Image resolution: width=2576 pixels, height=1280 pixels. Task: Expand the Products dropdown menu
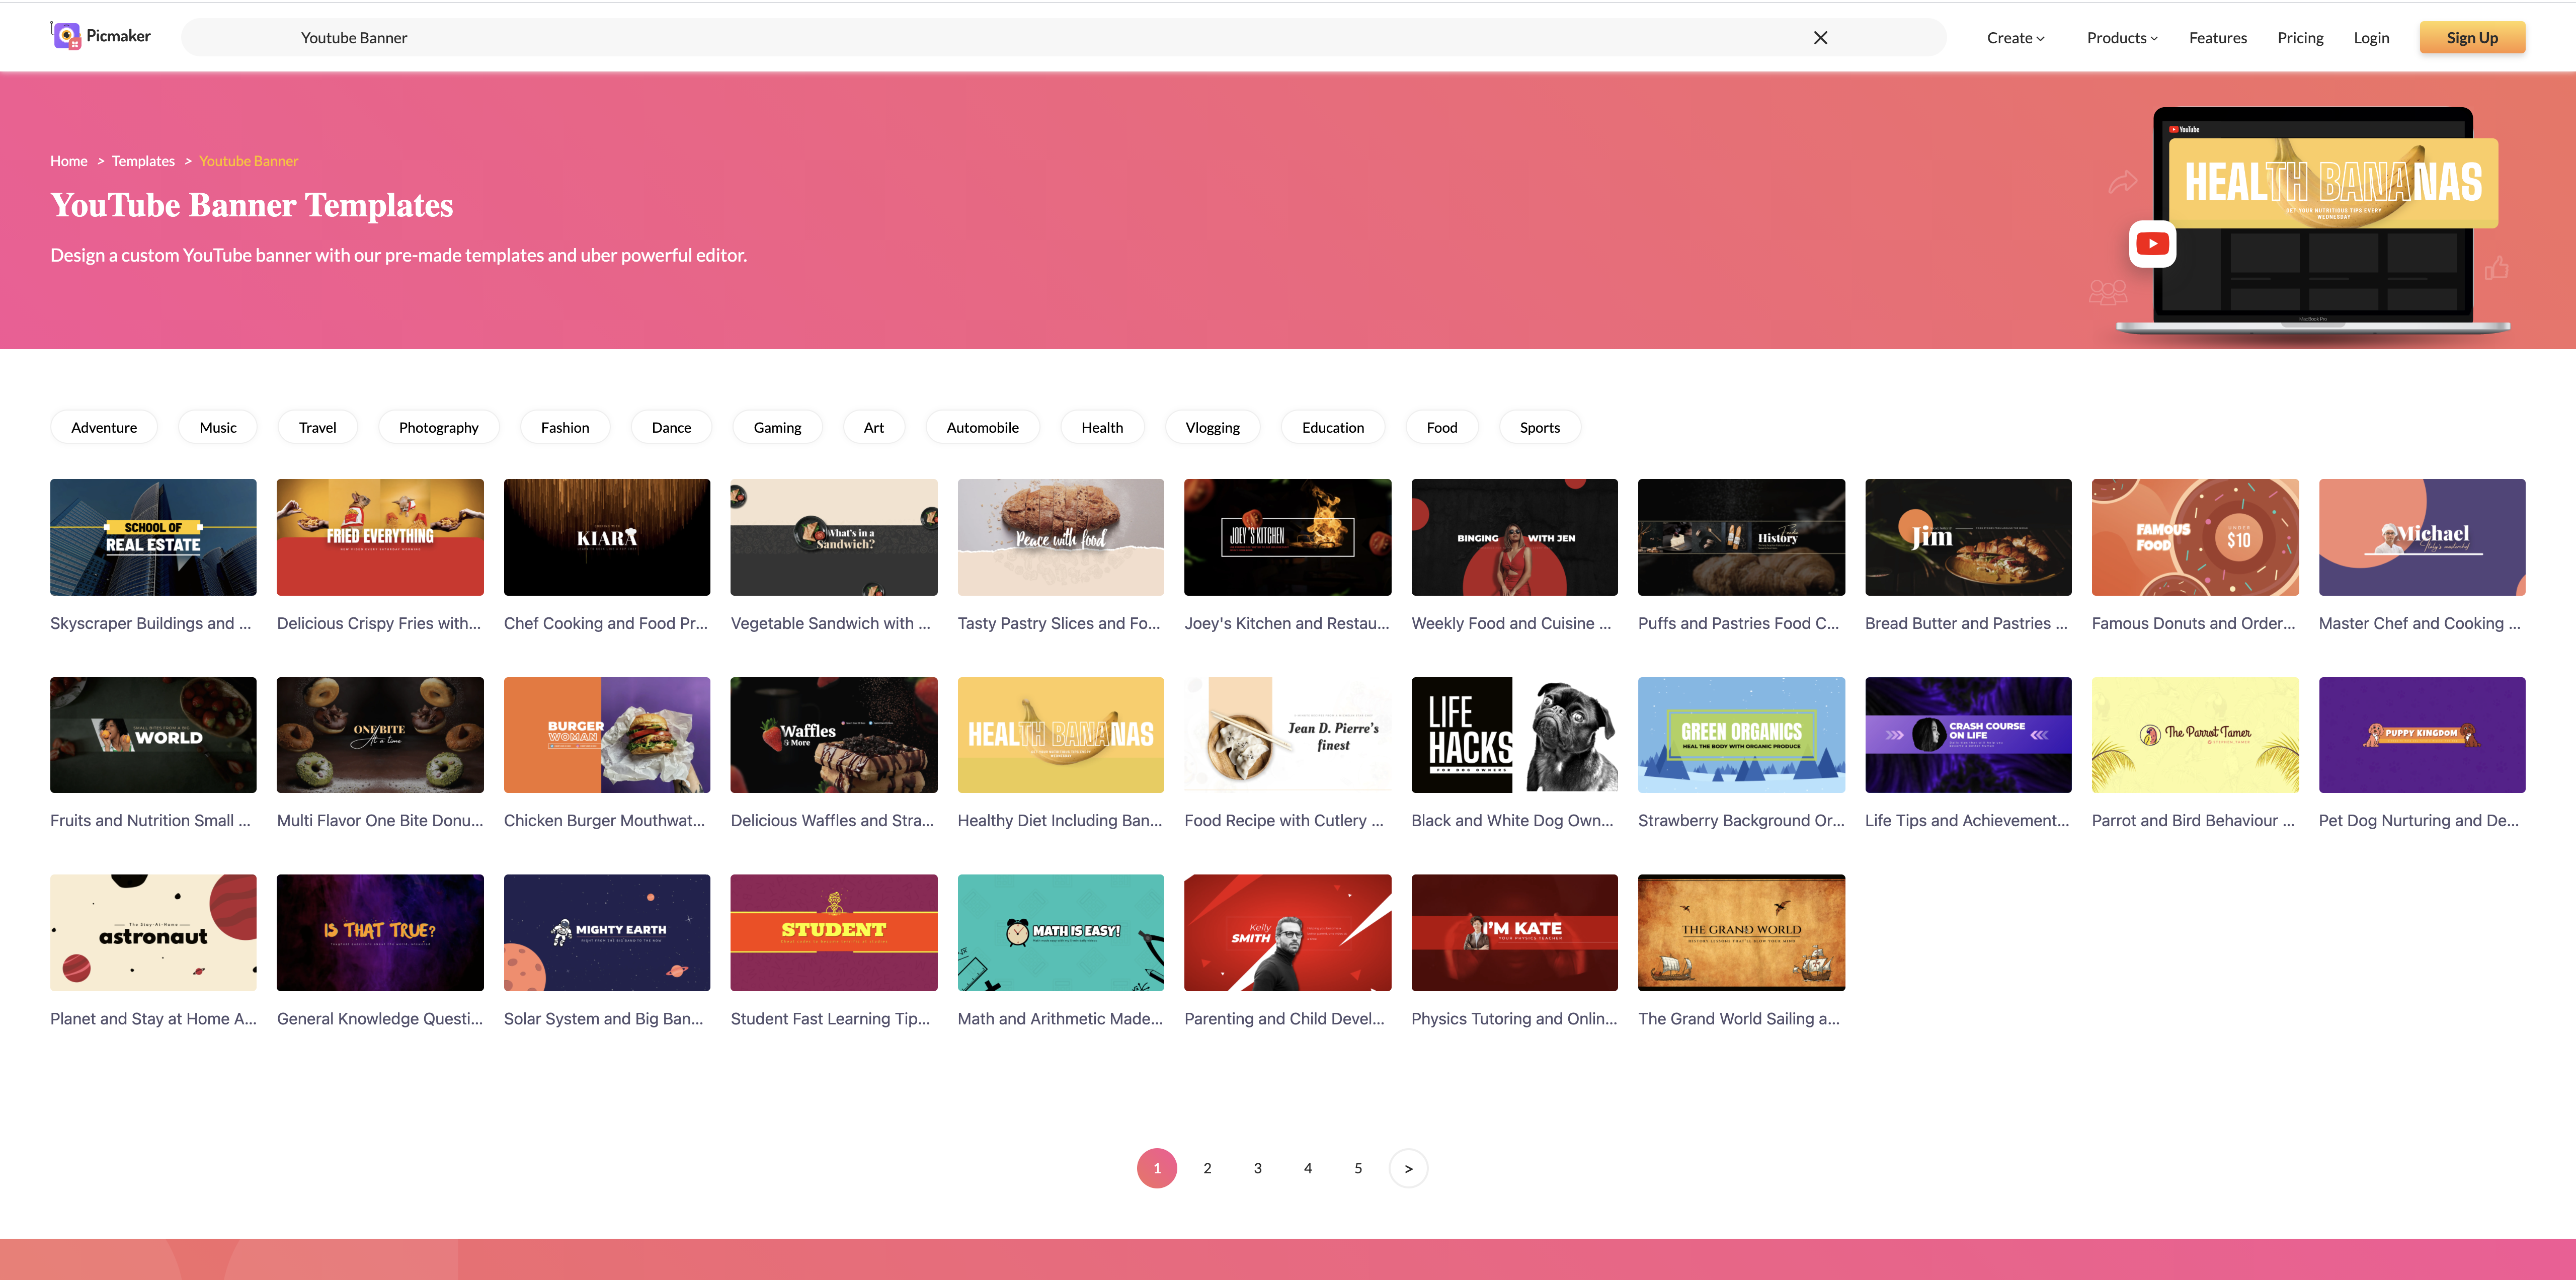[x=2121, y=38]
